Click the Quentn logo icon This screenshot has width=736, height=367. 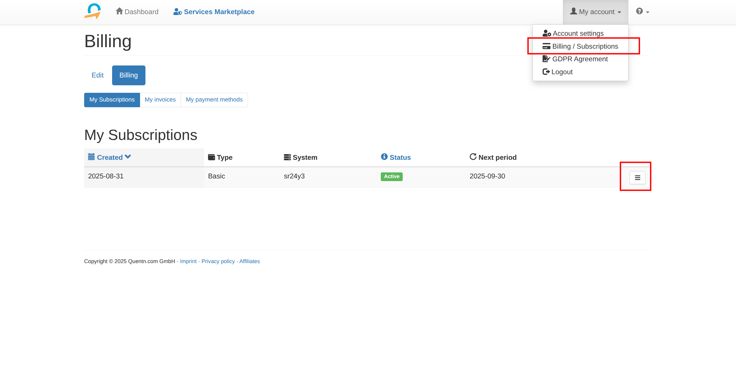[92, 11]
